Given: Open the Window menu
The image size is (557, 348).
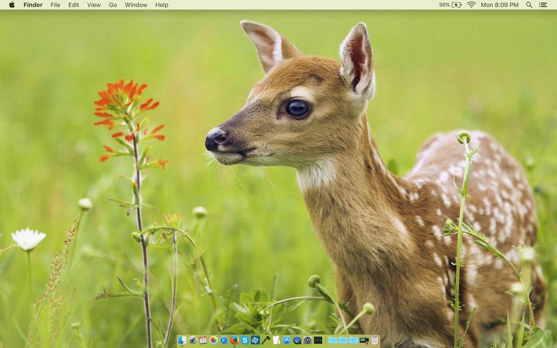Looking at the screenshot, I should 136,4.
